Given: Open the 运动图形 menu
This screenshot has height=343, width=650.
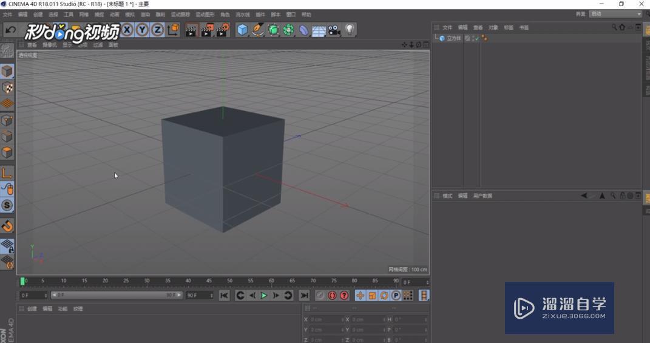Looking at the screenshot, I should pos(205,15).
